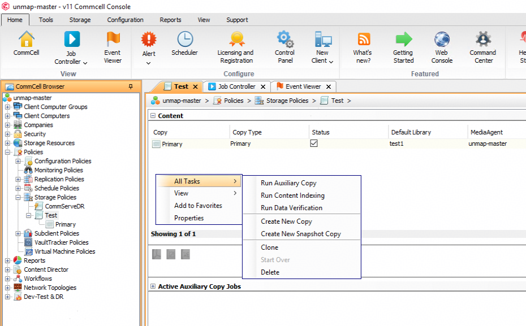Switch to the Event Viewer tab

click(x=303, y=86)
